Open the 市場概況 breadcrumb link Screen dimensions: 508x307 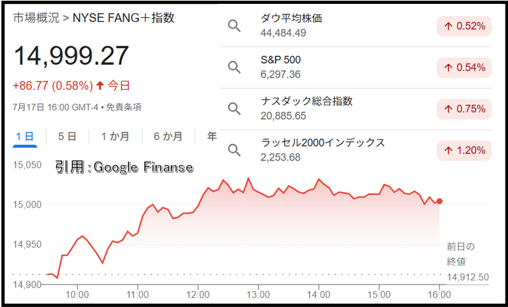36,18
